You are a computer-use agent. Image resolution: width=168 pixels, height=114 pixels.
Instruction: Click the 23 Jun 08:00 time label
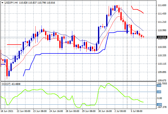click(40, 111)
